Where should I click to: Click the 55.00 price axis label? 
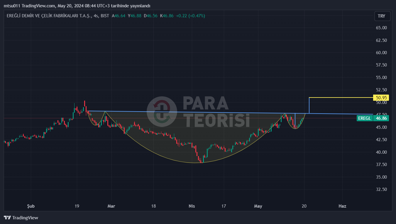point(381,78)
